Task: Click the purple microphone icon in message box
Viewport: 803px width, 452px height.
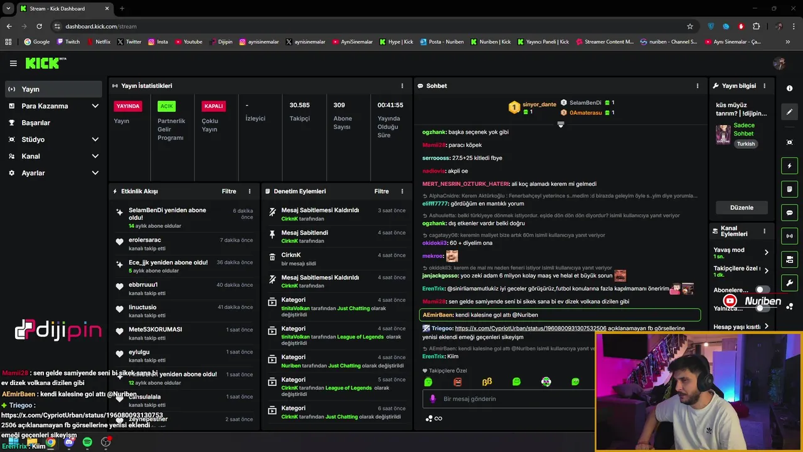Action: click(x=433, y=399)
